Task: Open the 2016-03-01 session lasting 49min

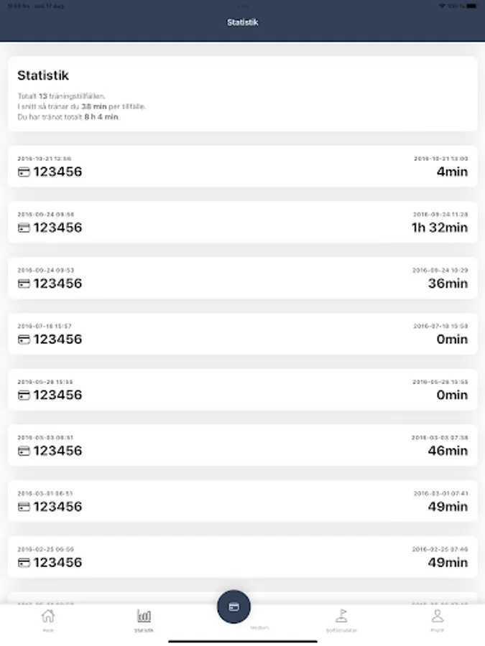Action: pos(242,501)
